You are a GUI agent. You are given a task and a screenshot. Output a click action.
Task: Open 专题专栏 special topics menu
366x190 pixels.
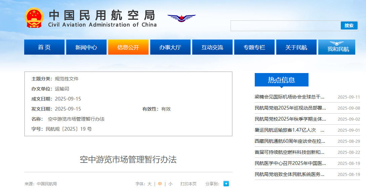coord(254,47)
